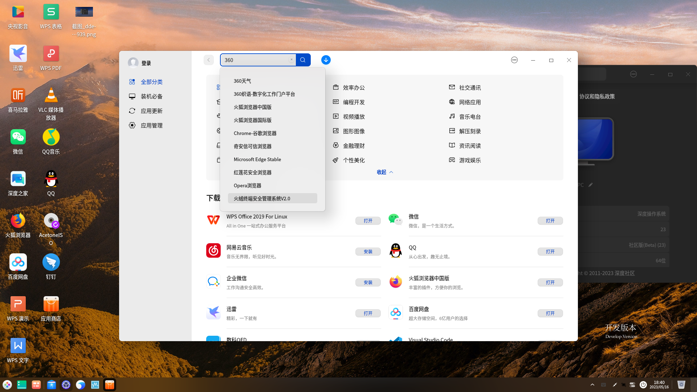Screen dimensions: 697x392
Task: Open the 资讯阅读 reading category icon
Action: pos(452,146)
